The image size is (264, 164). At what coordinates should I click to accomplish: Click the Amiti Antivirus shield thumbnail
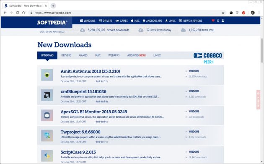click(x=47, y=75)
